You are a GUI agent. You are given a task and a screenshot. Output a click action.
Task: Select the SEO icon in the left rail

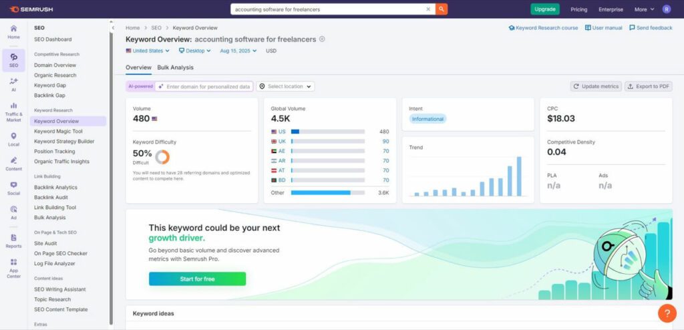pos(13,60)
